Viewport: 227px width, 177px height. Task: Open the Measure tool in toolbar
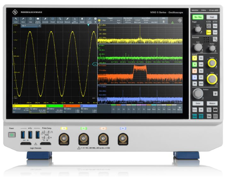point(67,20)
